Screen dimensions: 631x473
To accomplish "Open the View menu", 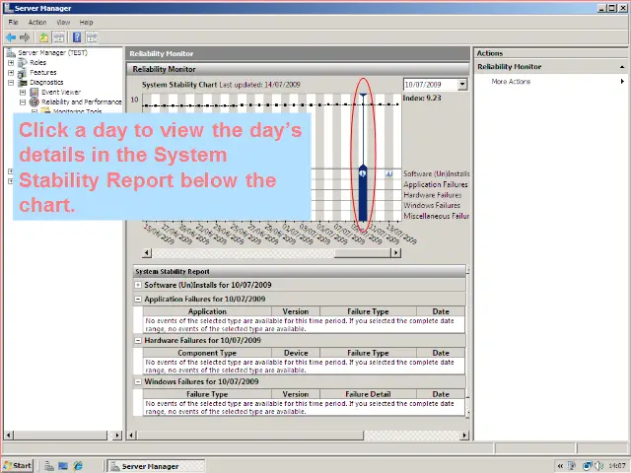I will point(63,22).
